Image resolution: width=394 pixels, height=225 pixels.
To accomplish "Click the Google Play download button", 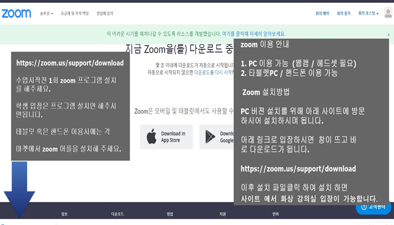I will point(216,137).
